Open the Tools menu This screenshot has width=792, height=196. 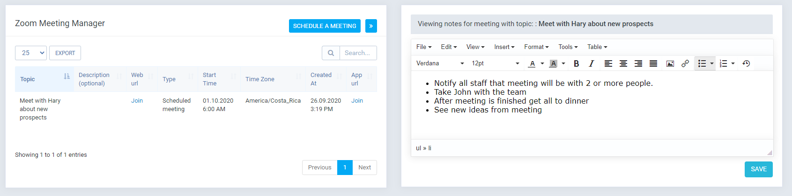[568, 47]
